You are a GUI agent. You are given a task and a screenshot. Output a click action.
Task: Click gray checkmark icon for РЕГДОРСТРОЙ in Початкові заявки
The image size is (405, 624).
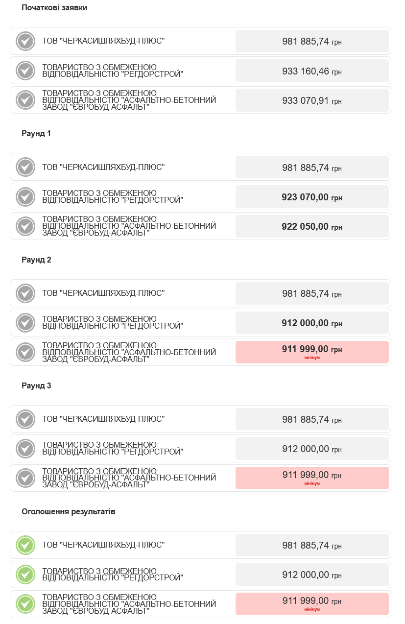(x=25, y=71)
